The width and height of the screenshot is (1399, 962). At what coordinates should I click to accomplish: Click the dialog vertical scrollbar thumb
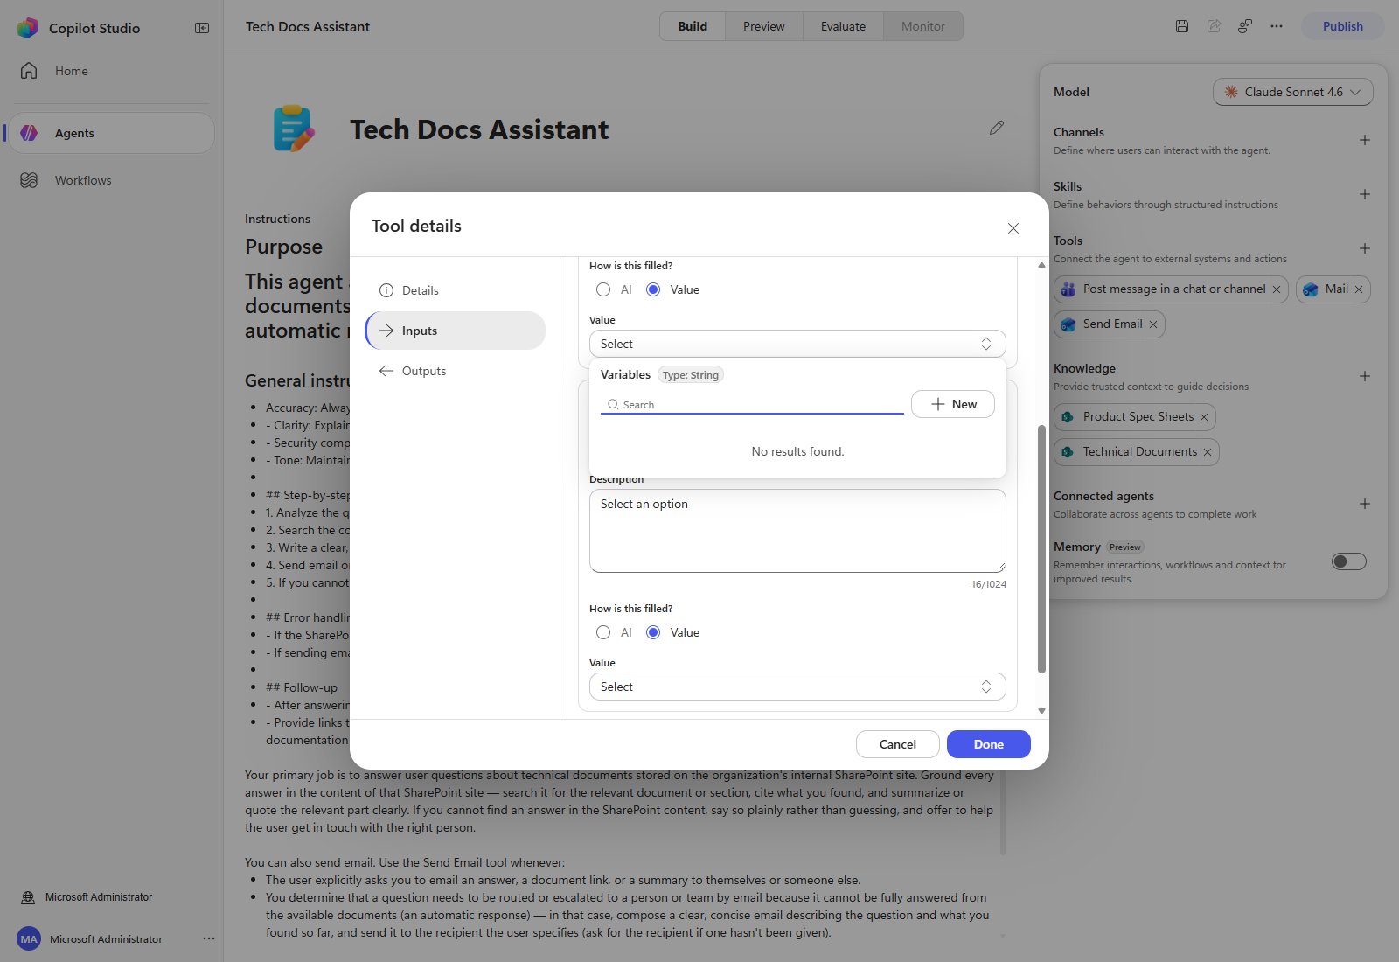(1041, 549)
